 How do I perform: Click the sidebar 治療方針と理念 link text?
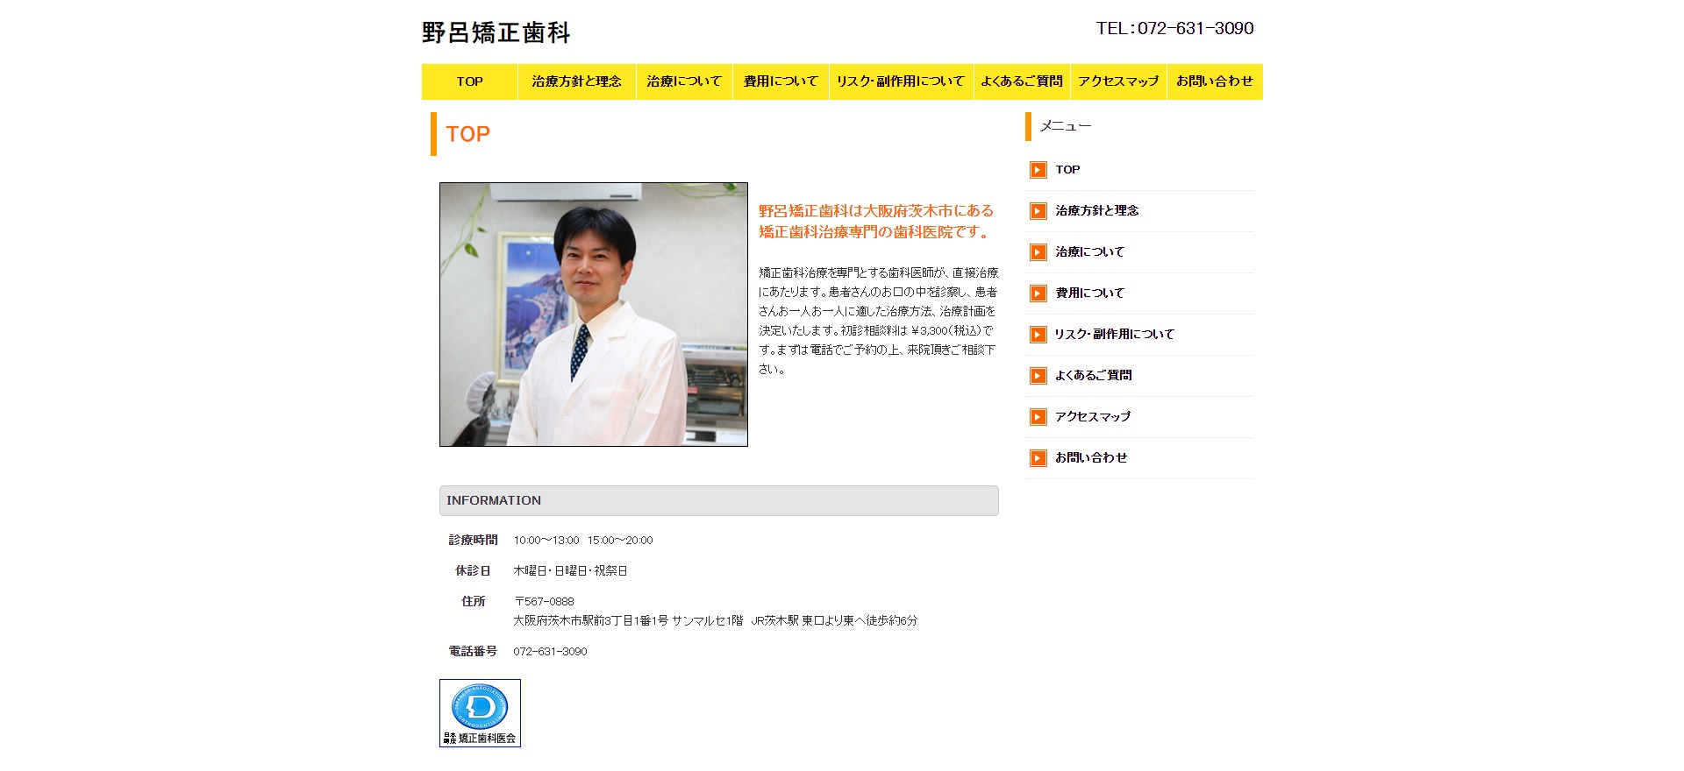1096,211
